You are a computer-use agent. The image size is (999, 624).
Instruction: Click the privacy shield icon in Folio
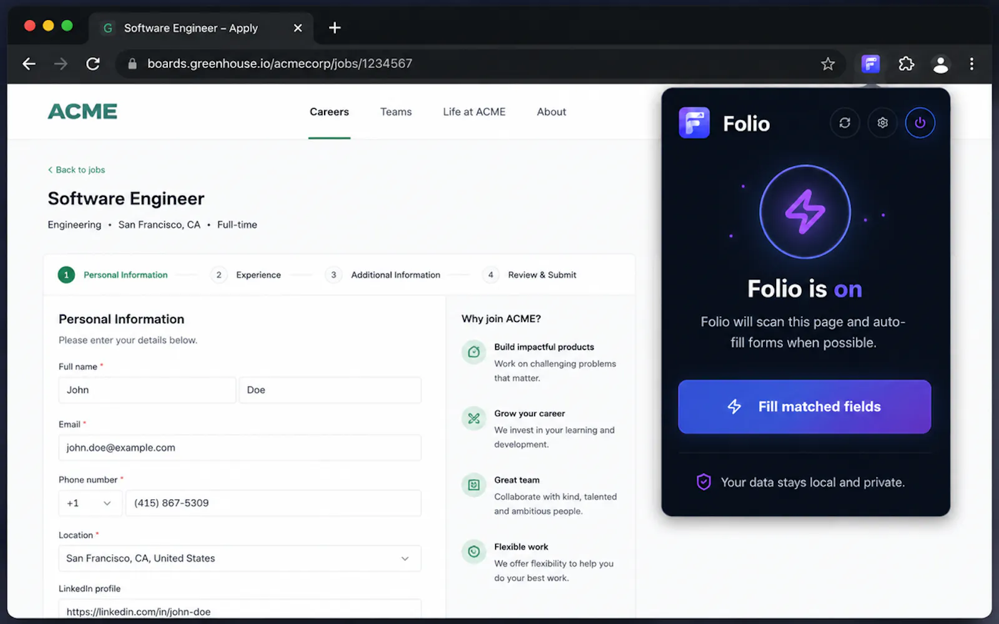pyautogui.click(x=704, y=482)
